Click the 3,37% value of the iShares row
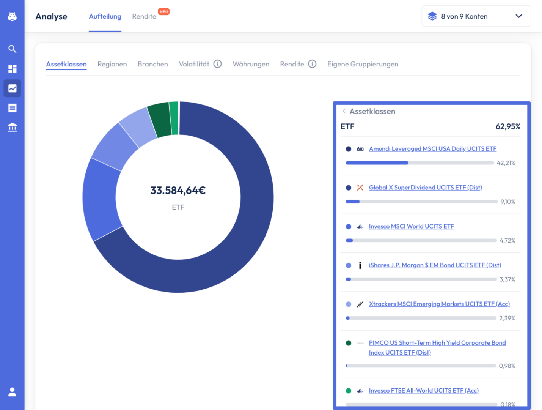This screenshot has width=542, height=410. pos(507,279)
